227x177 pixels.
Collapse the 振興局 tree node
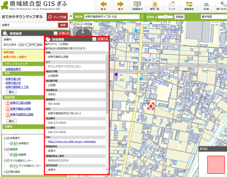pyautogui.click(x=5, y=149)
